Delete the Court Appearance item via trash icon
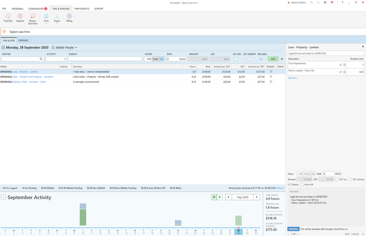The image size is (366, 236). pyautogui.click(x=344, y=65)
